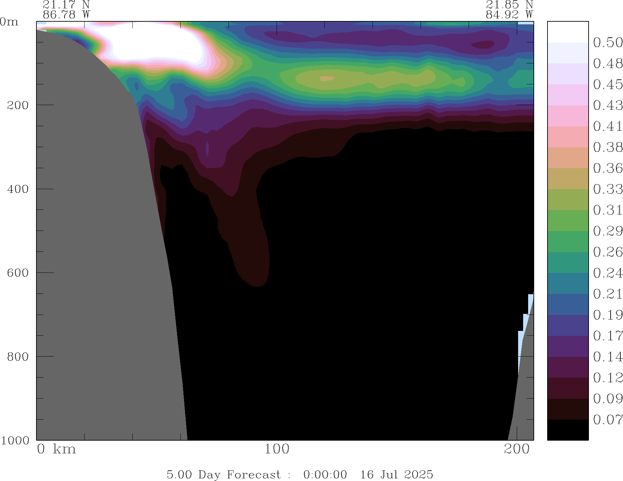Screen dimensions: 623x481
Task: Click the 0.50 colorbar label
Action: (x=607, y=43)
